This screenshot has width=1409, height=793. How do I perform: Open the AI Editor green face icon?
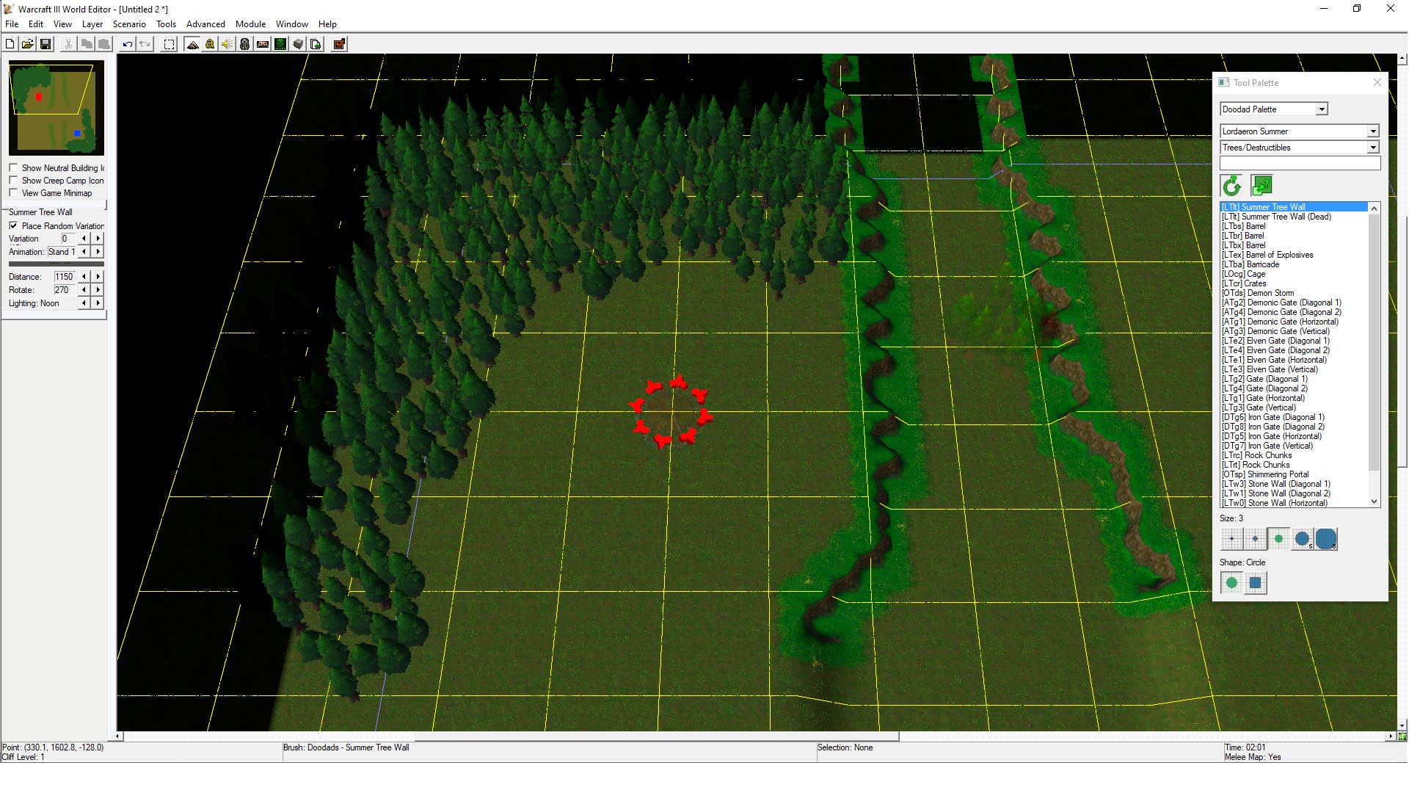tap(280, 45)
